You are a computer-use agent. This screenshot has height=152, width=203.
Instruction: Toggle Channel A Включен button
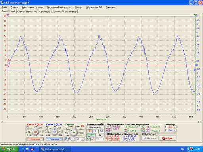pyautogui.click(x=35, y=139)
